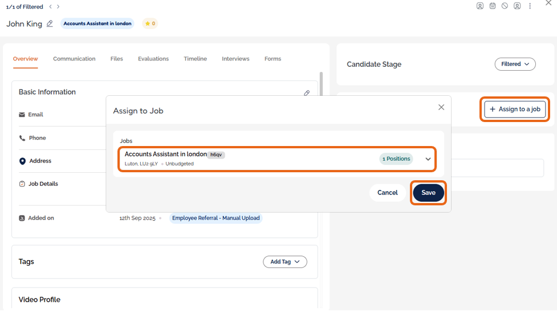Edit Basic Information with the pencil icon
Image resolution: width=557 pixels, height=312 pixels.
(307, 93)
